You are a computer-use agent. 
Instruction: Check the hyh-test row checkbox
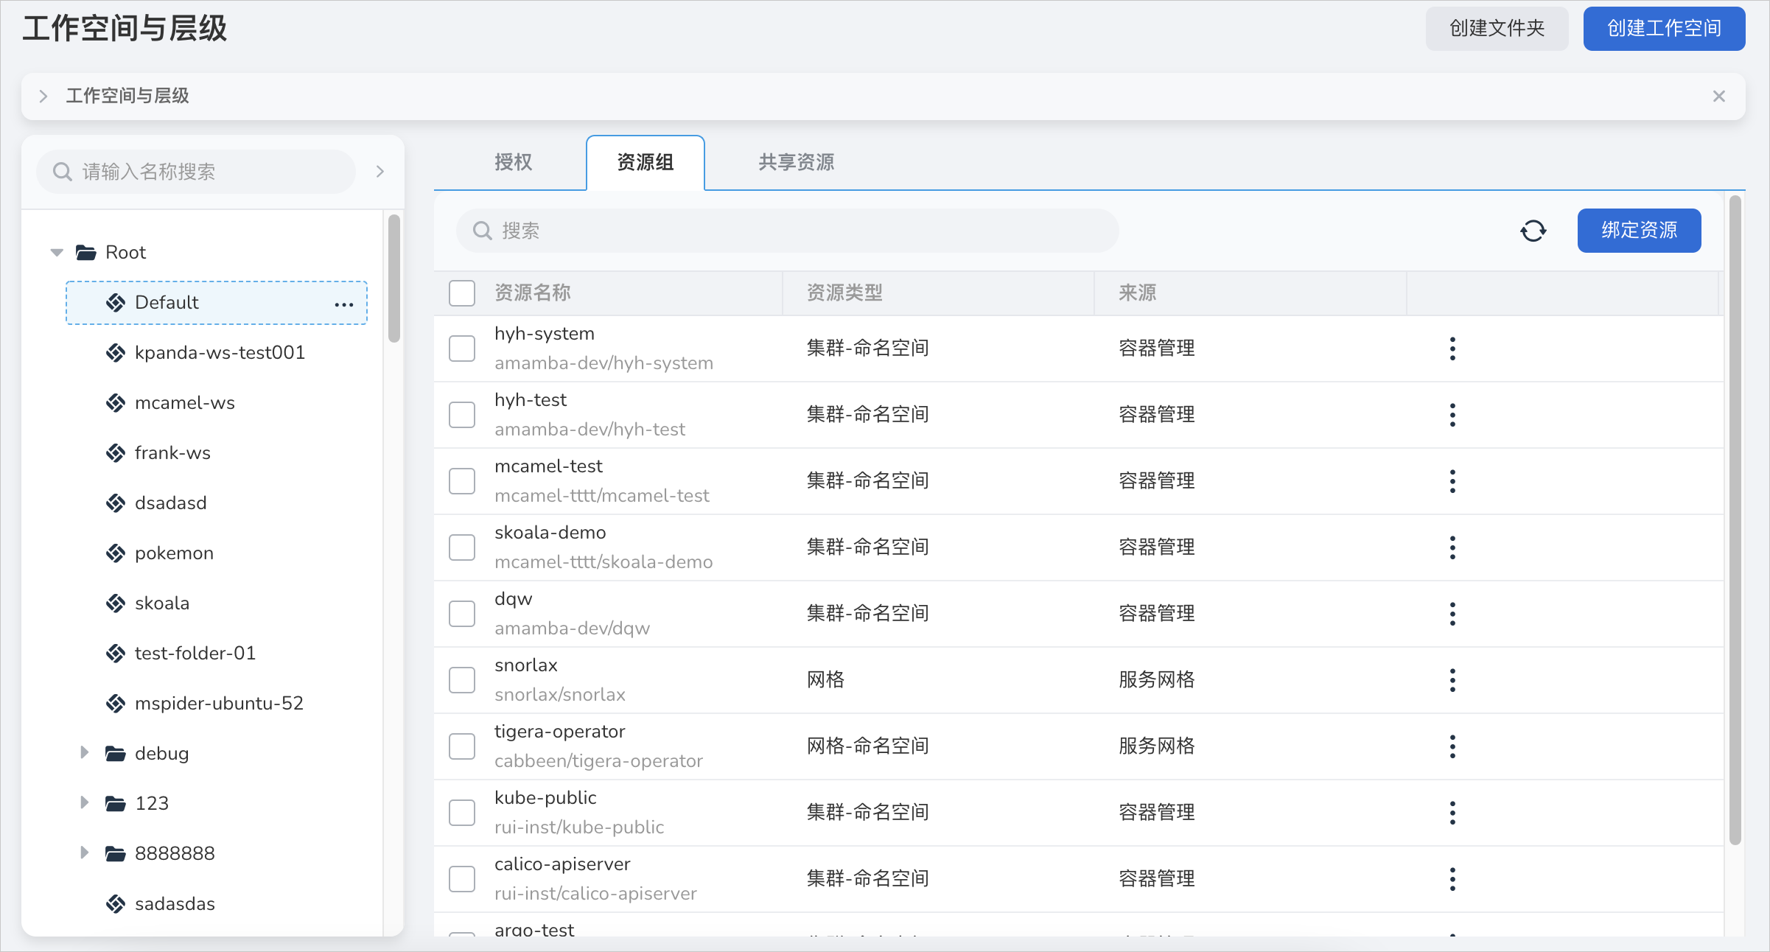tap(462, 415)
